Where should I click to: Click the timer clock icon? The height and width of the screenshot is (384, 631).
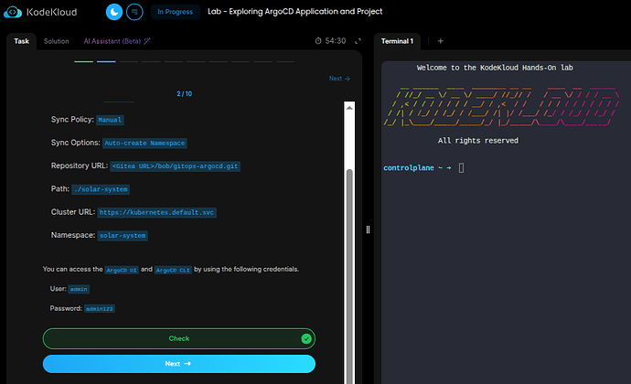[318, 40]
